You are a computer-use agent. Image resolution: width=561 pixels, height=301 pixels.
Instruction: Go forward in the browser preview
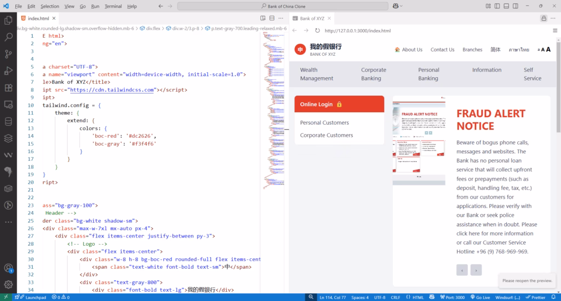point(306,31)
